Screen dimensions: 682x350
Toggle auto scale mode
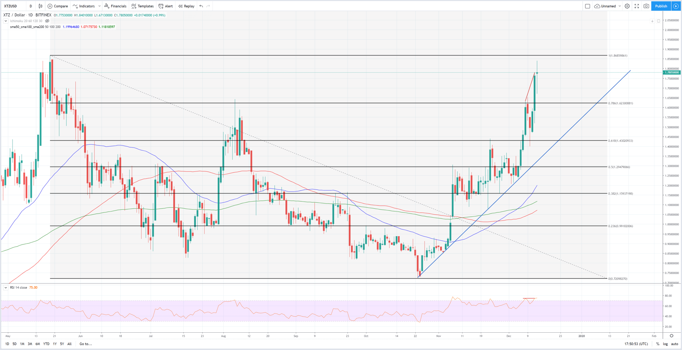point(674,344)
